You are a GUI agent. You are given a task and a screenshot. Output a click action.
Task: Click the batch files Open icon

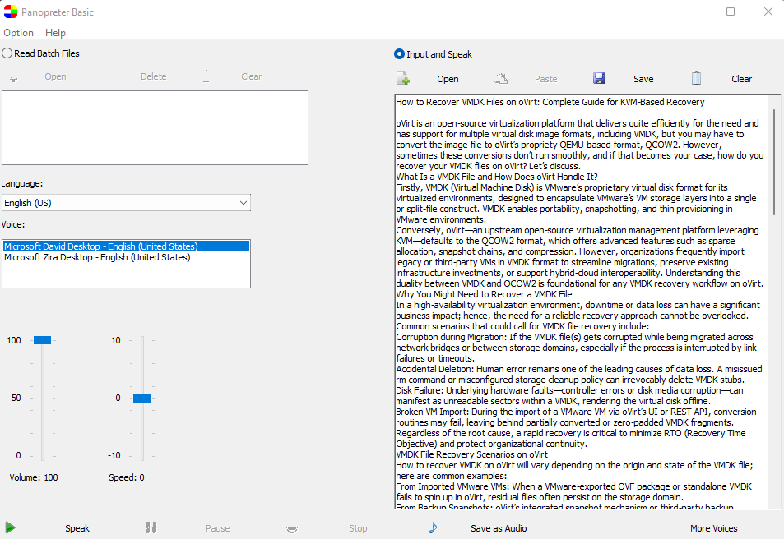pos(13,79)
